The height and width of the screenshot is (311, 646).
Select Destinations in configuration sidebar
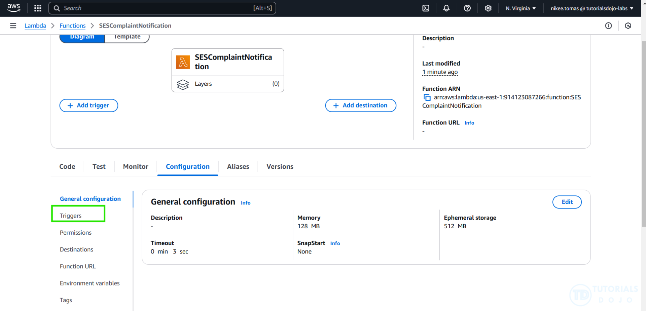[x=76, y=249]
